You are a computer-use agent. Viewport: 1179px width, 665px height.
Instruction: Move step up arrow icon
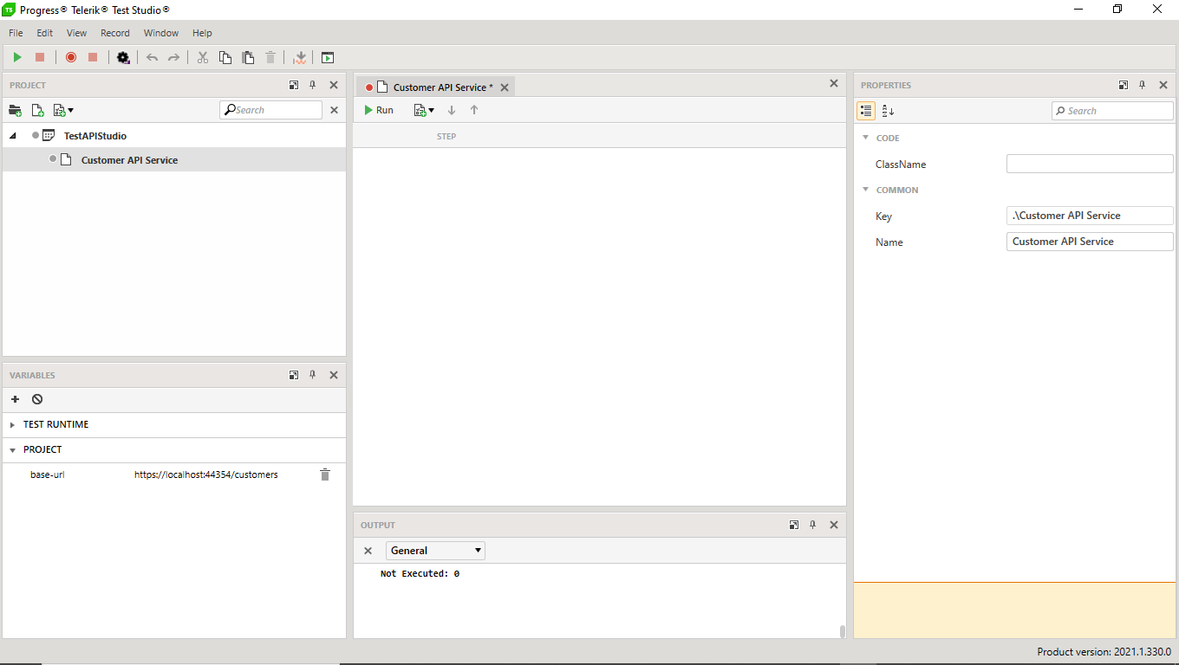click(474, 110)
